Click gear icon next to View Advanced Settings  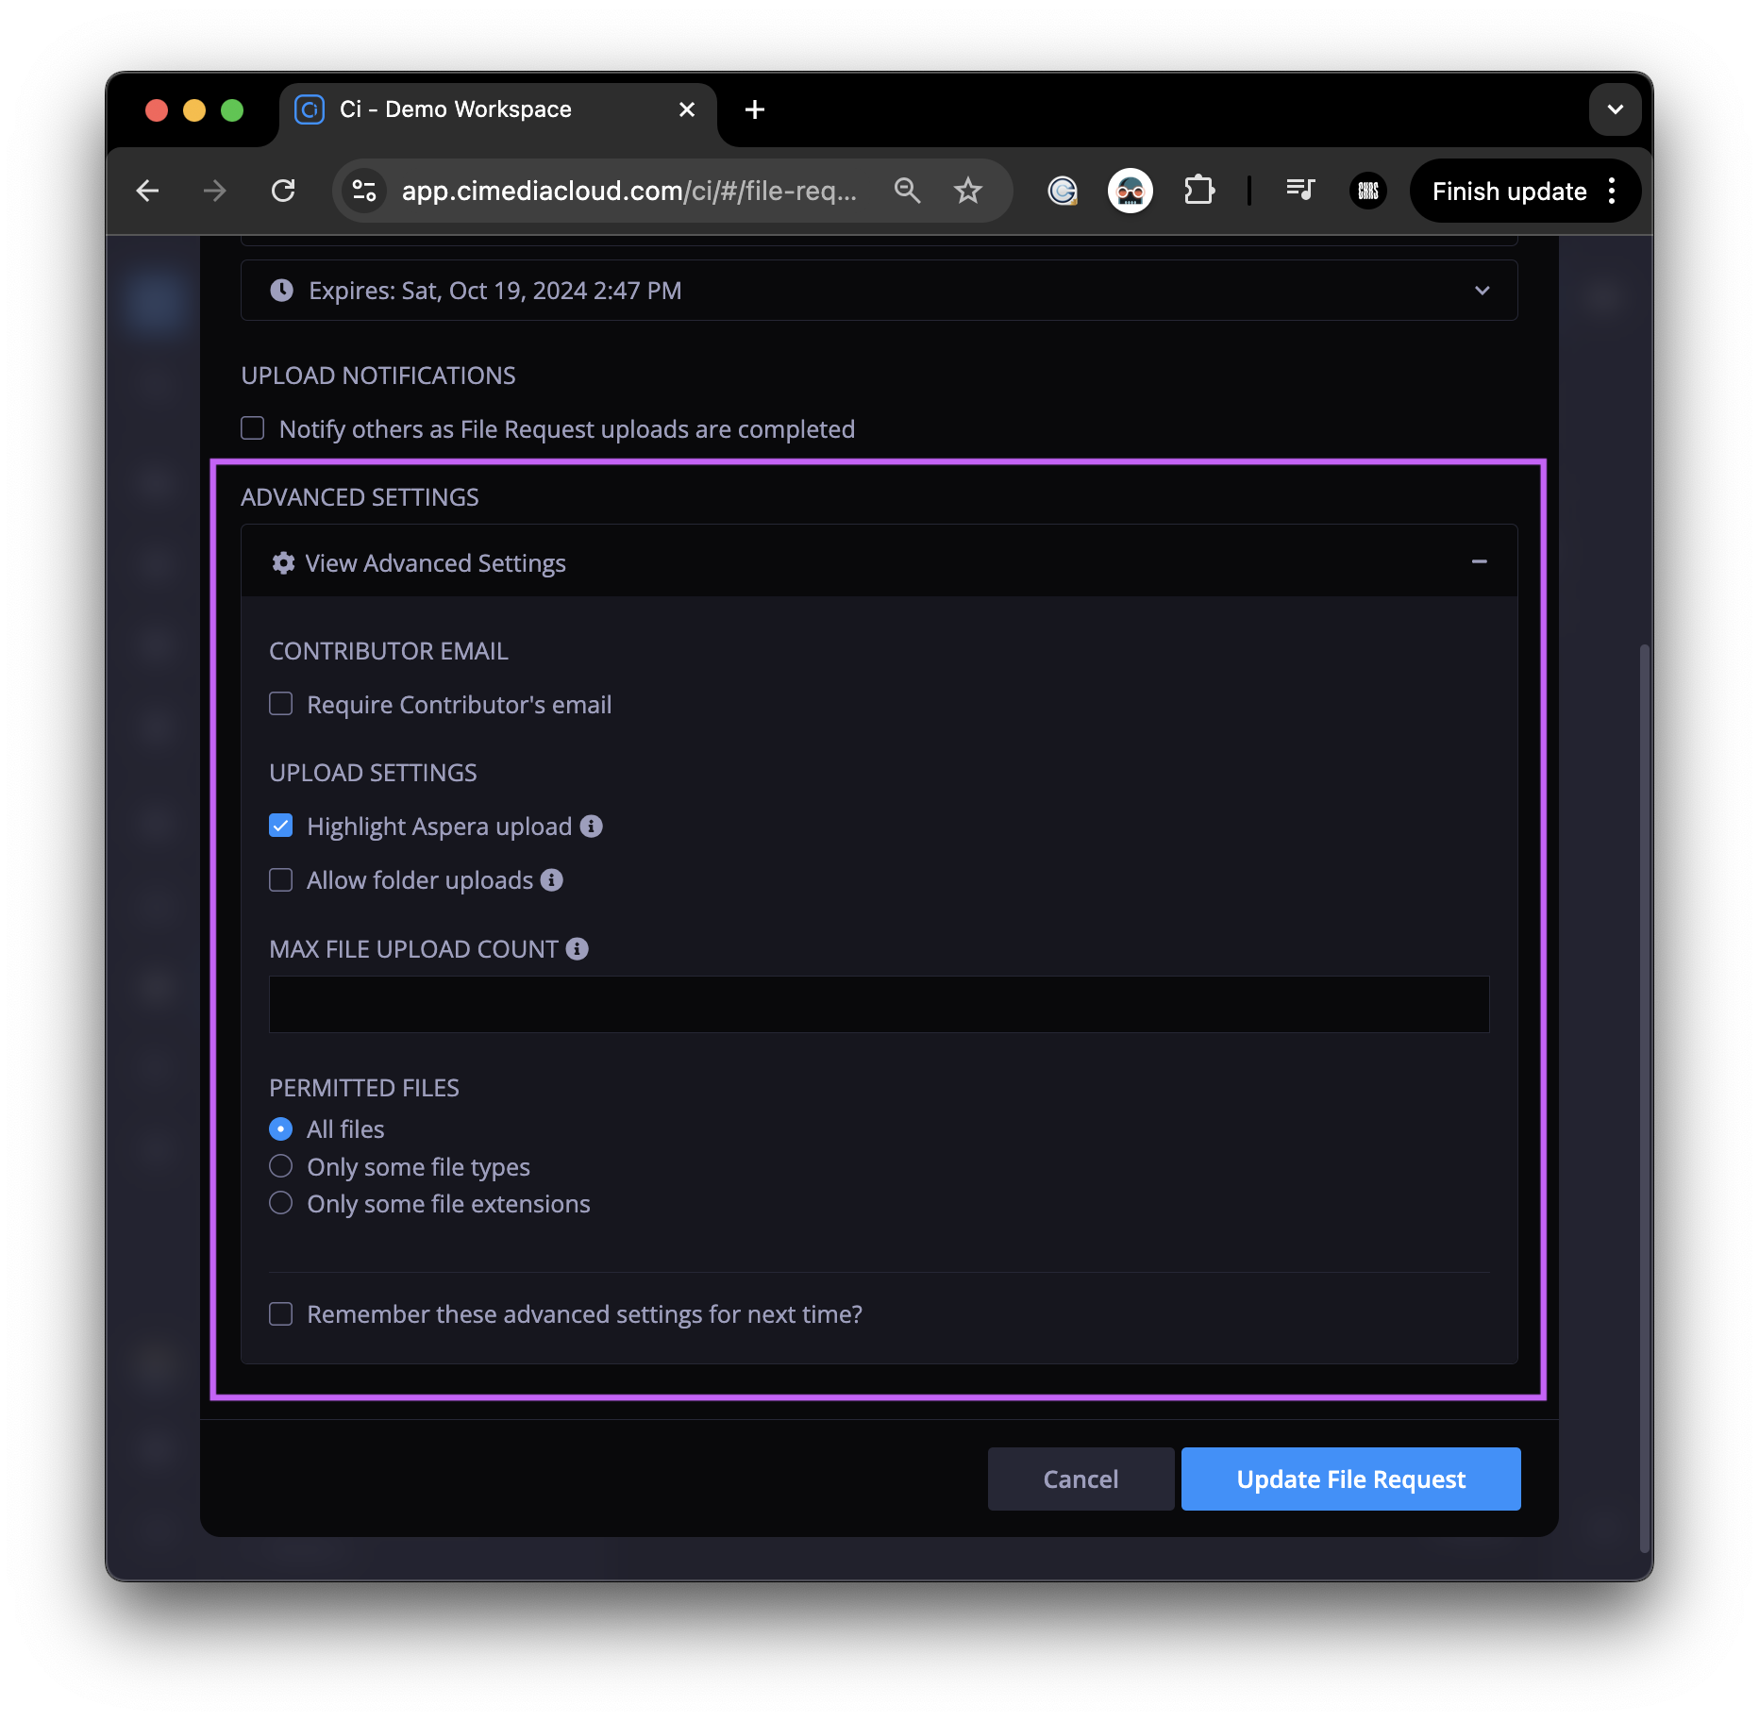283,563
